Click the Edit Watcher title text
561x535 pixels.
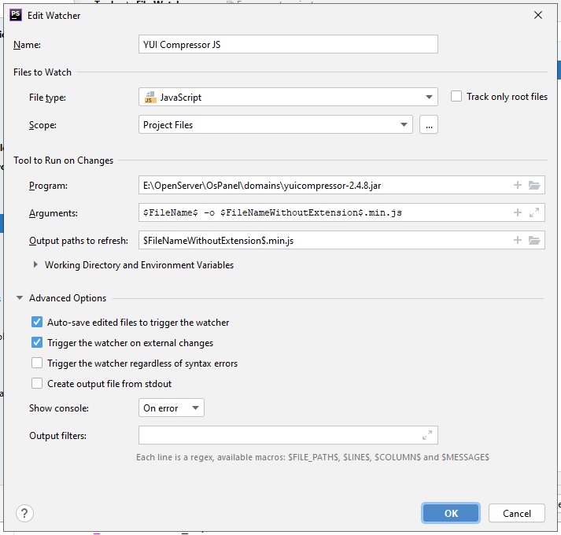(54, 16)
